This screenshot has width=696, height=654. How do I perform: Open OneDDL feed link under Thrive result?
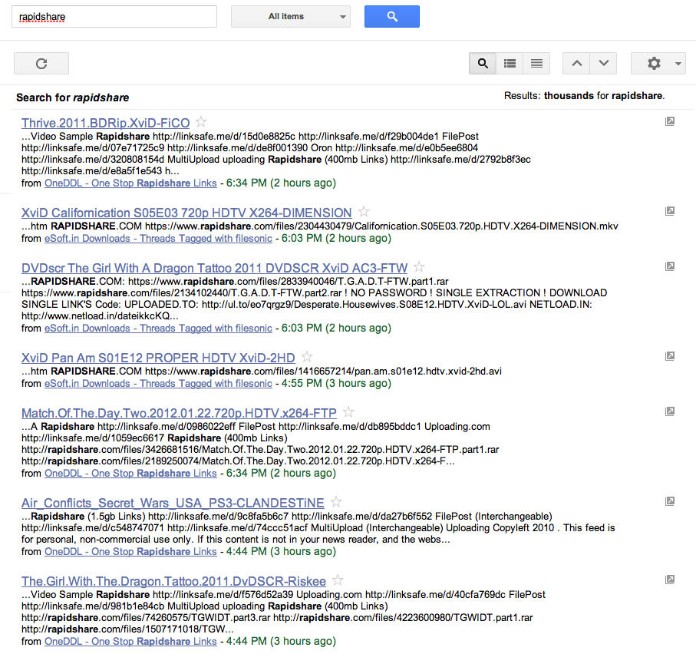(x=130, y=183)
